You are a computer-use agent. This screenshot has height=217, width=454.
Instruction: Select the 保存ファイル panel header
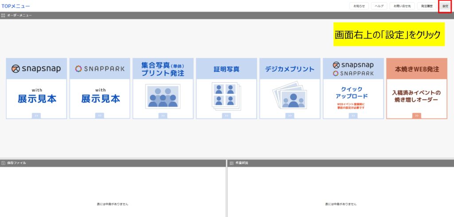(x=113, y=163)
